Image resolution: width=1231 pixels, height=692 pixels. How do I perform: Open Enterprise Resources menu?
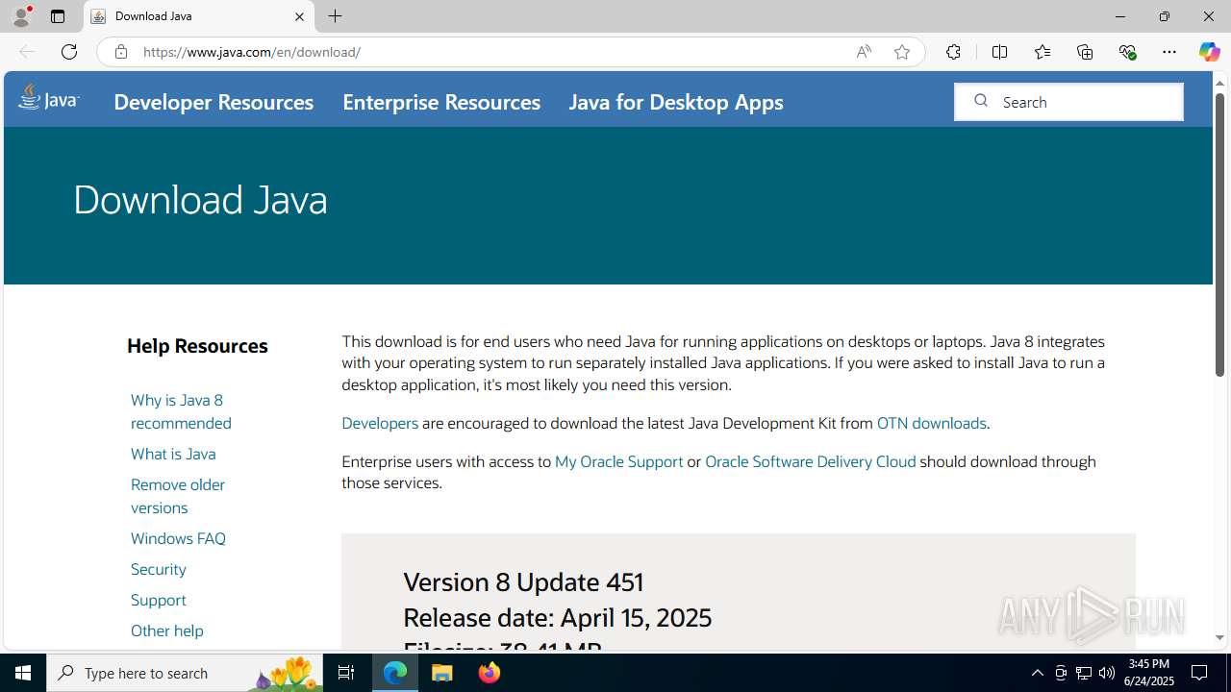point(441,102)
